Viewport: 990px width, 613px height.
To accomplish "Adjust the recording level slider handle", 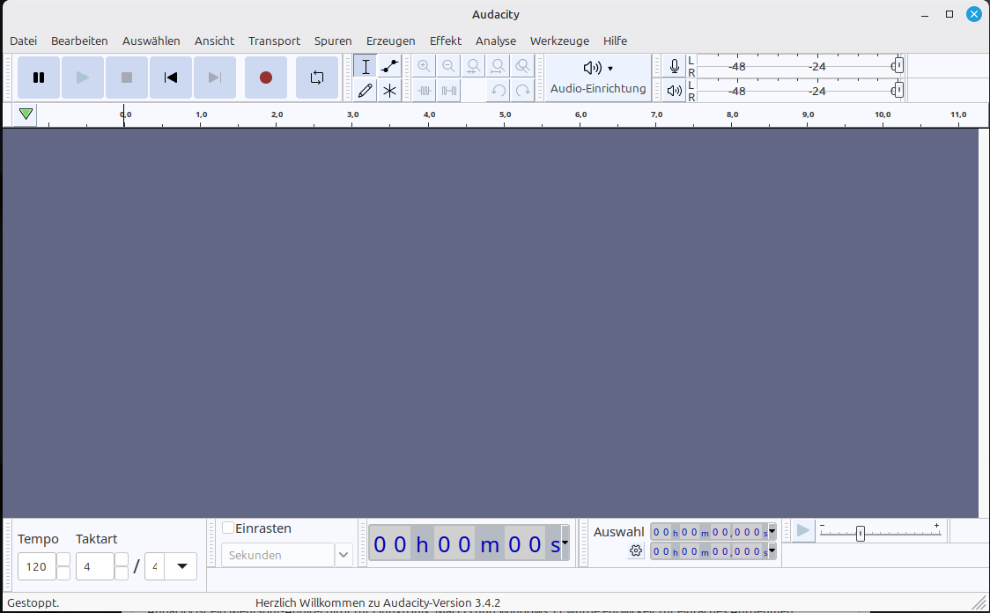I will click(898, 66).
